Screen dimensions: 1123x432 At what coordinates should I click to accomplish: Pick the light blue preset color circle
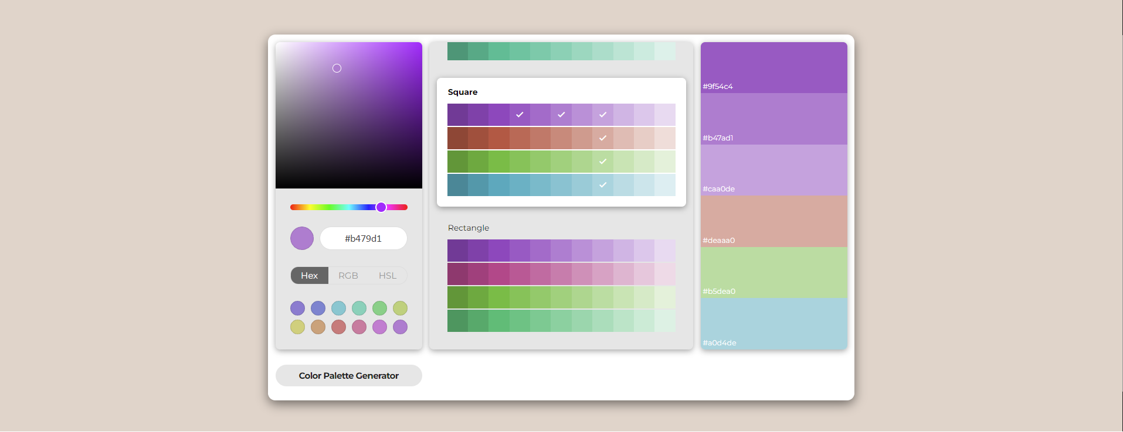point(338,308)
